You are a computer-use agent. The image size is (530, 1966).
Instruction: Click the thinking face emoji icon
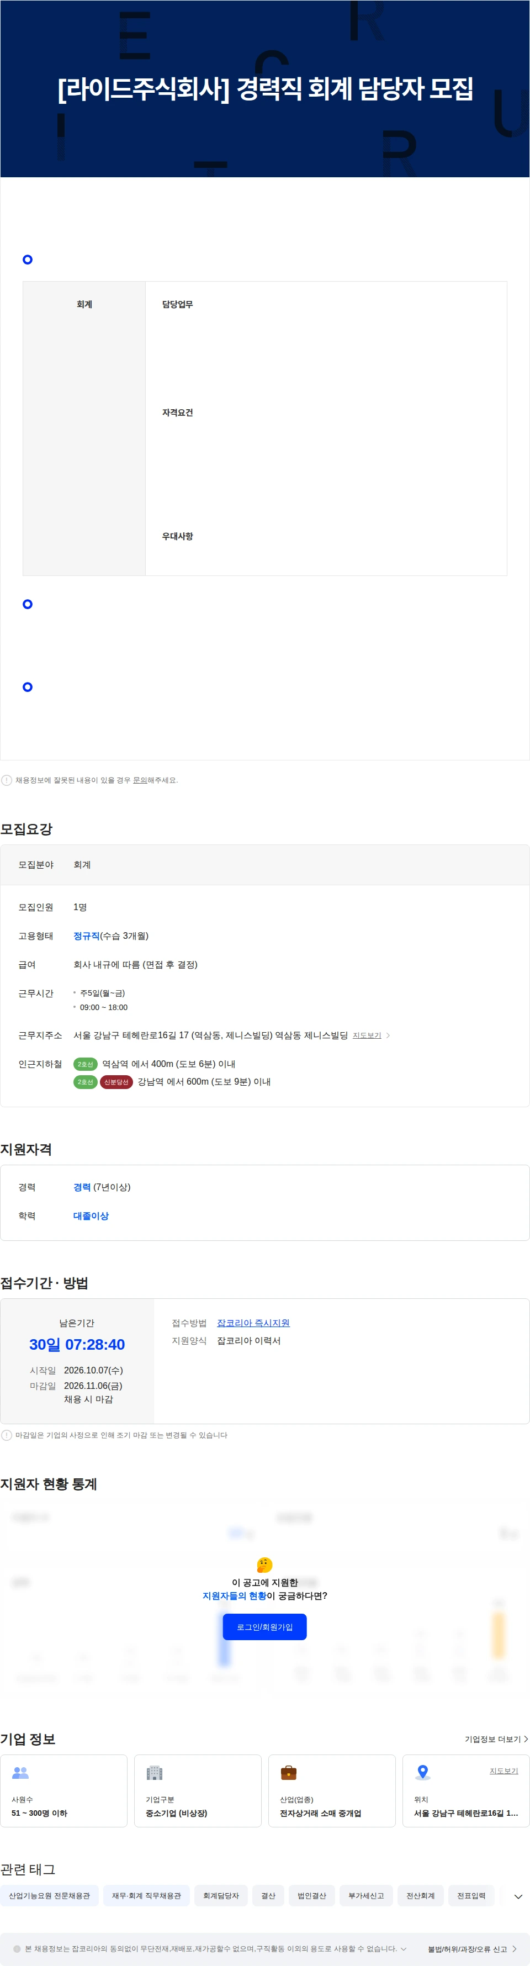click(x=264, y=1565)
